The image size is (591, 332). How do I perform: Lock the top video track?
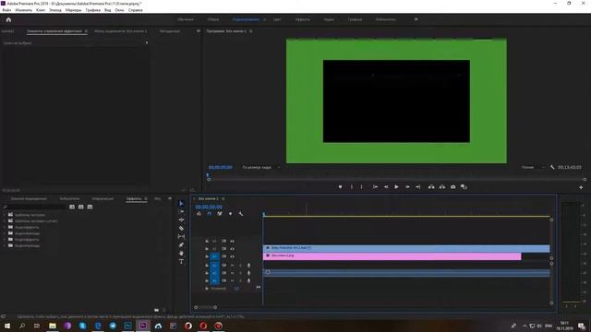(207, 241)
